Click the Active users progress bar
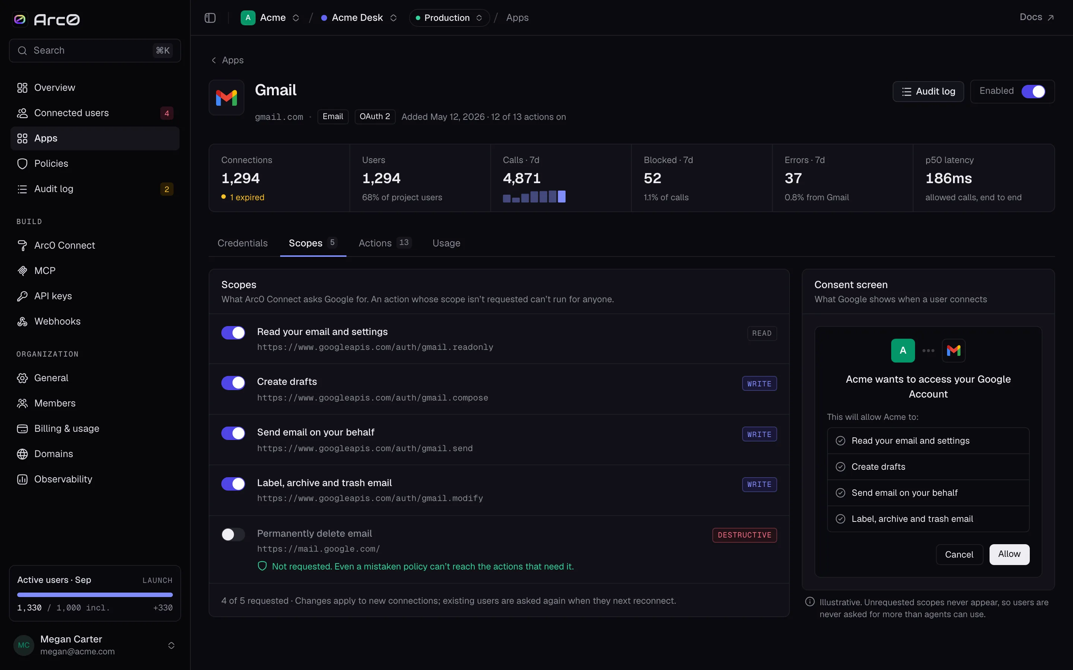The height and width of the screenshot is (670, 1073). tap(95, 595)
